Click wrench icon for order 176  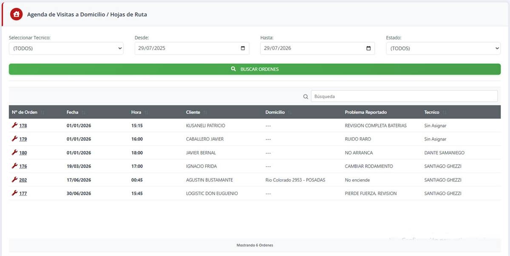click(14, 166)
